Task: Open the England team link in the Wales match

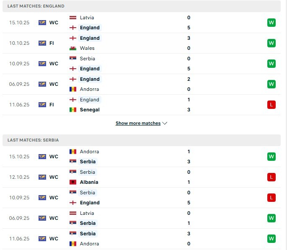Action: click(x=90, y=38)
